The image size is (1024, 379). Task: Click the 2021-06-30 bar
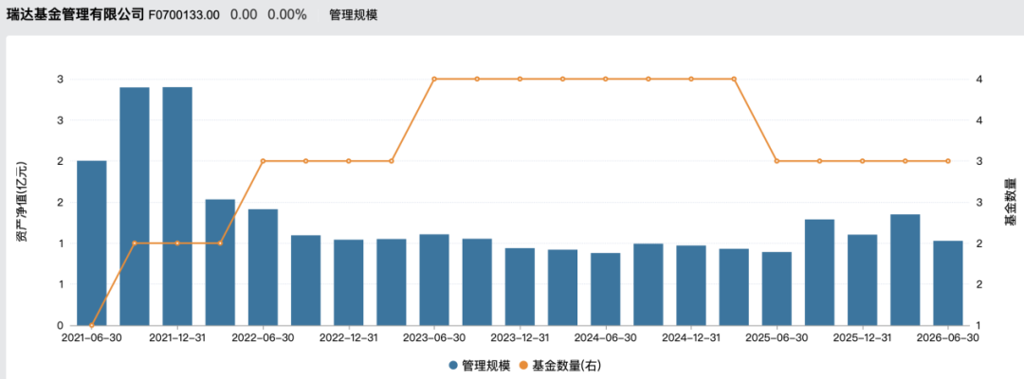tap(91, 243)
